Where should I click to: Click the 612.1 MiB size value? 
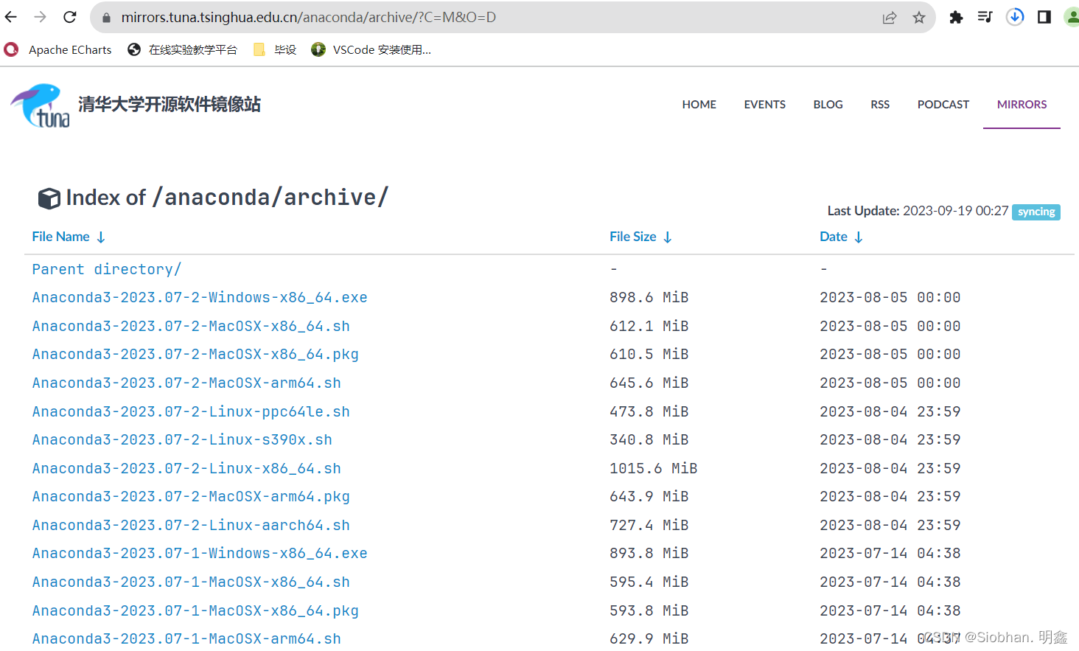pos(649,327)
